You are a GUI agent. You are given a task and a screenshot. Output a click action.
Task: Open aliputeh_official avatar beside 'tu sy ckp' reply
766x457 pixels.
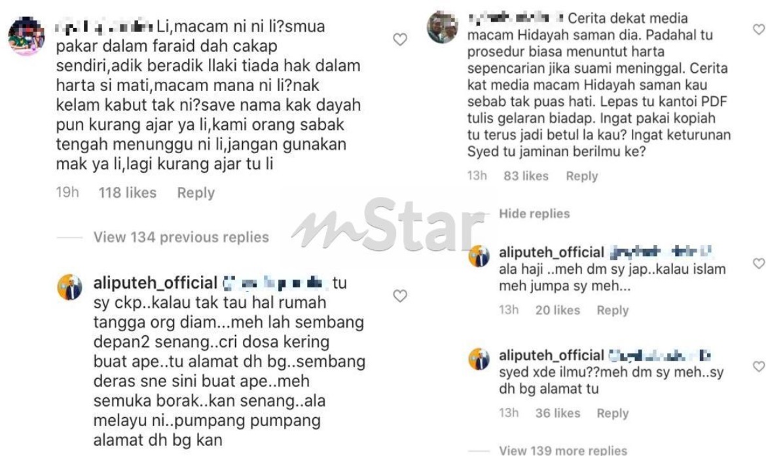click(69, 286)
